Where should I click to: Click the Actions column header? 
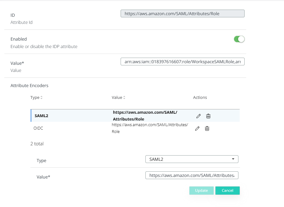coord(200,97)
